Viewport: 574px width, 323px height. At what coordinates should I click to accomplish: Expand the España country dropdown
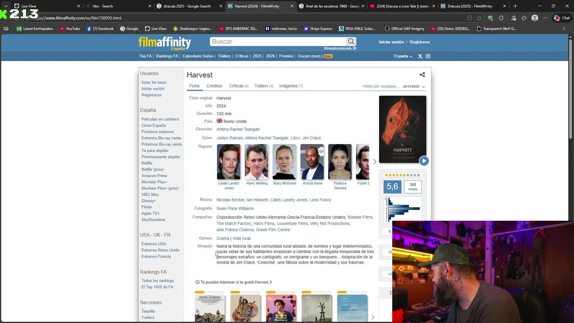(403, 56)
